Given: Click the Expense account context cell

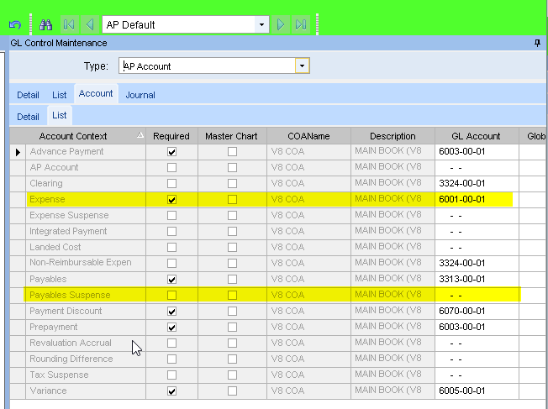Looking at the screenshot, I should [86, 199].
